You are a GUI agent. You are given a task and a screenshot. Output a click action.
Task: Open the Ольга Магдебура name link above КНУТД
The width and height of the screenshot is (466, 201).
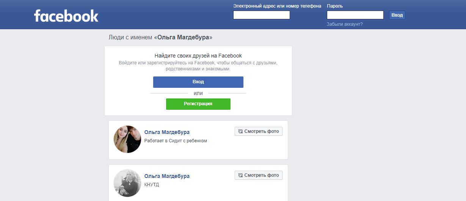click(167, 176)
